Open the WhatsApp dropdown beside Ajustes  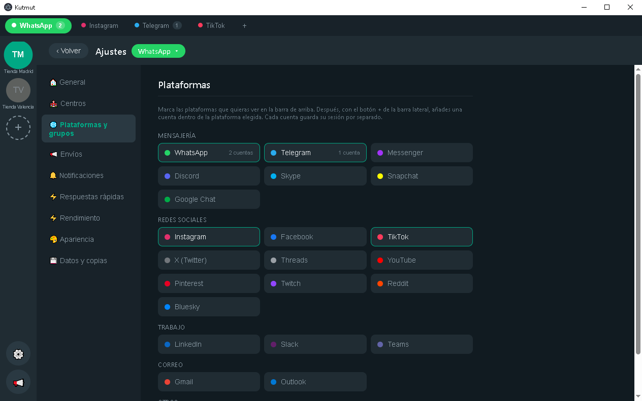[x=158, y=51]
